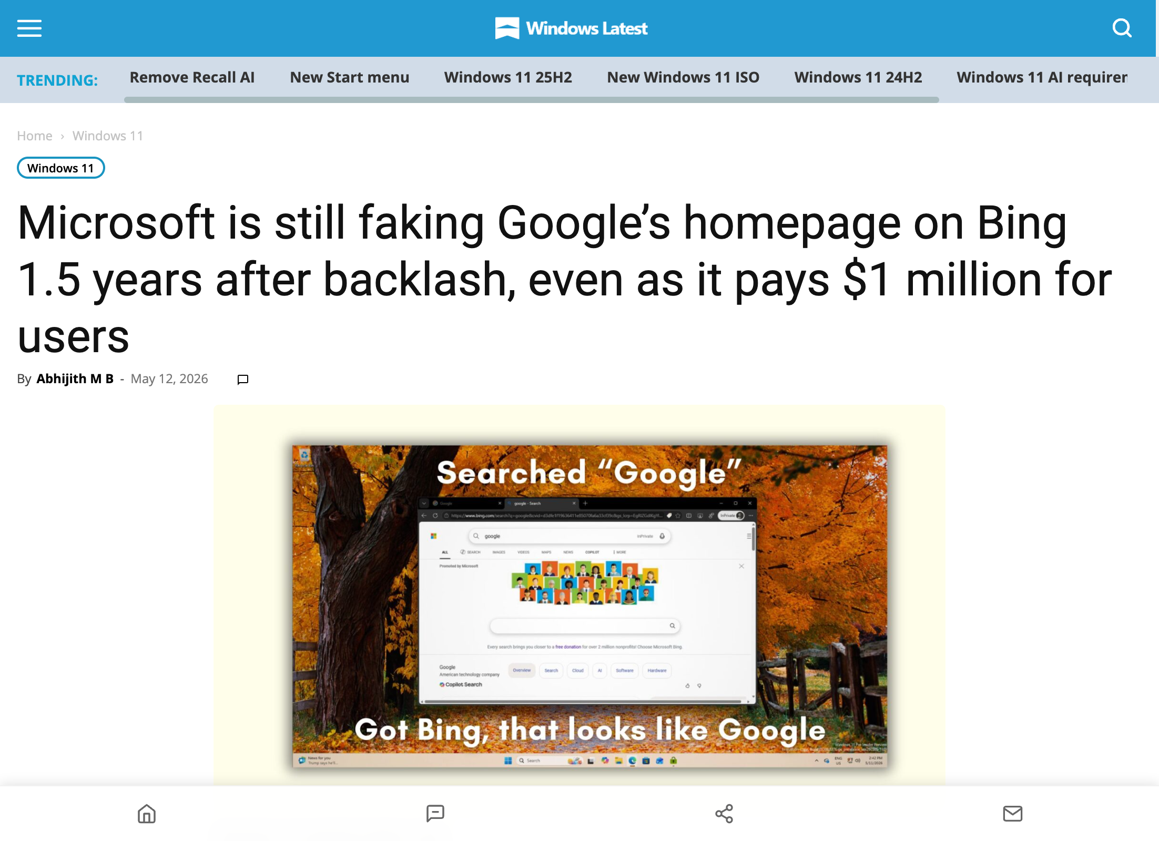Click the article headline text
1159x841 pixels.
[x=565, y=279]
